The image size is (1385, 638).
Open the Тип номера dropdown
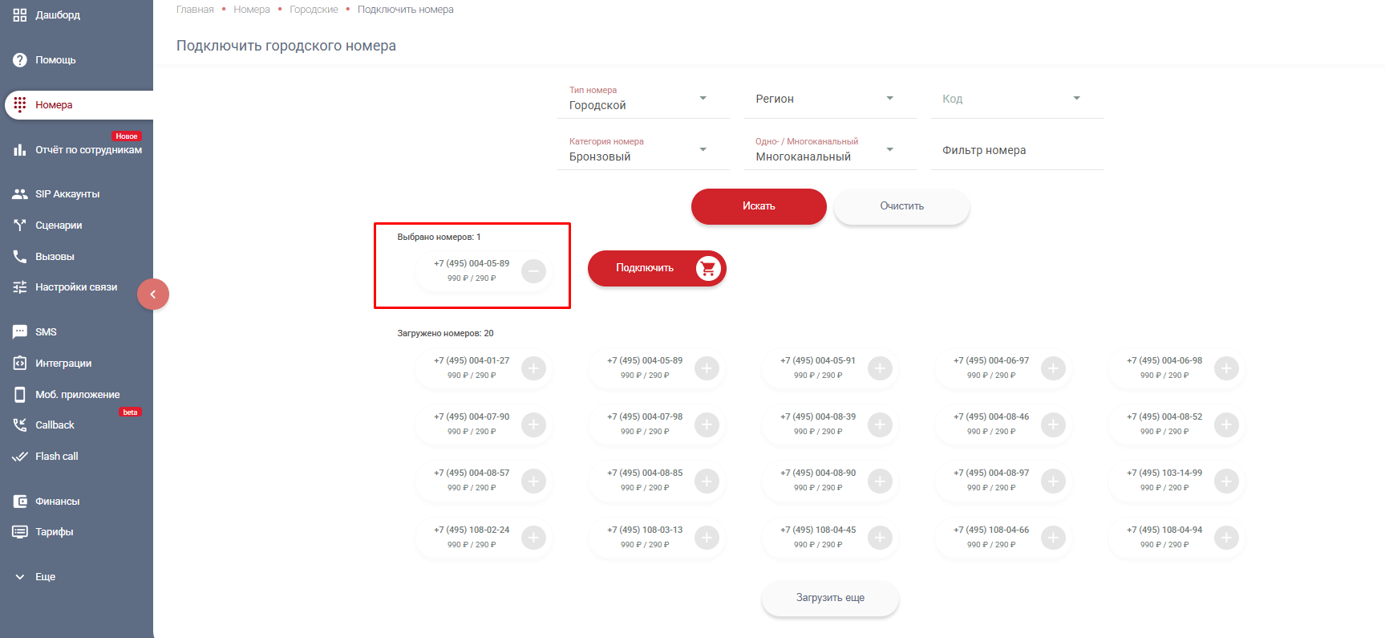pos(643,100)
